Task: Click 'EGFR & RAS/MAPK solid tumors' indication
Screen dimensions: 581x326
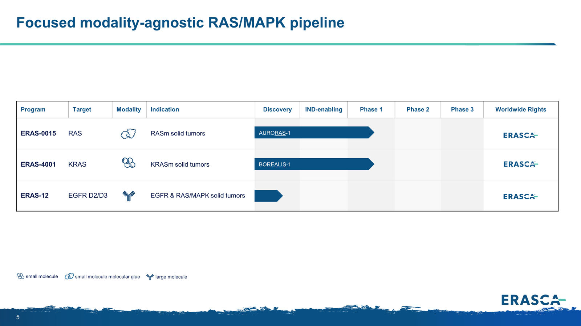Action: (198, 196)
